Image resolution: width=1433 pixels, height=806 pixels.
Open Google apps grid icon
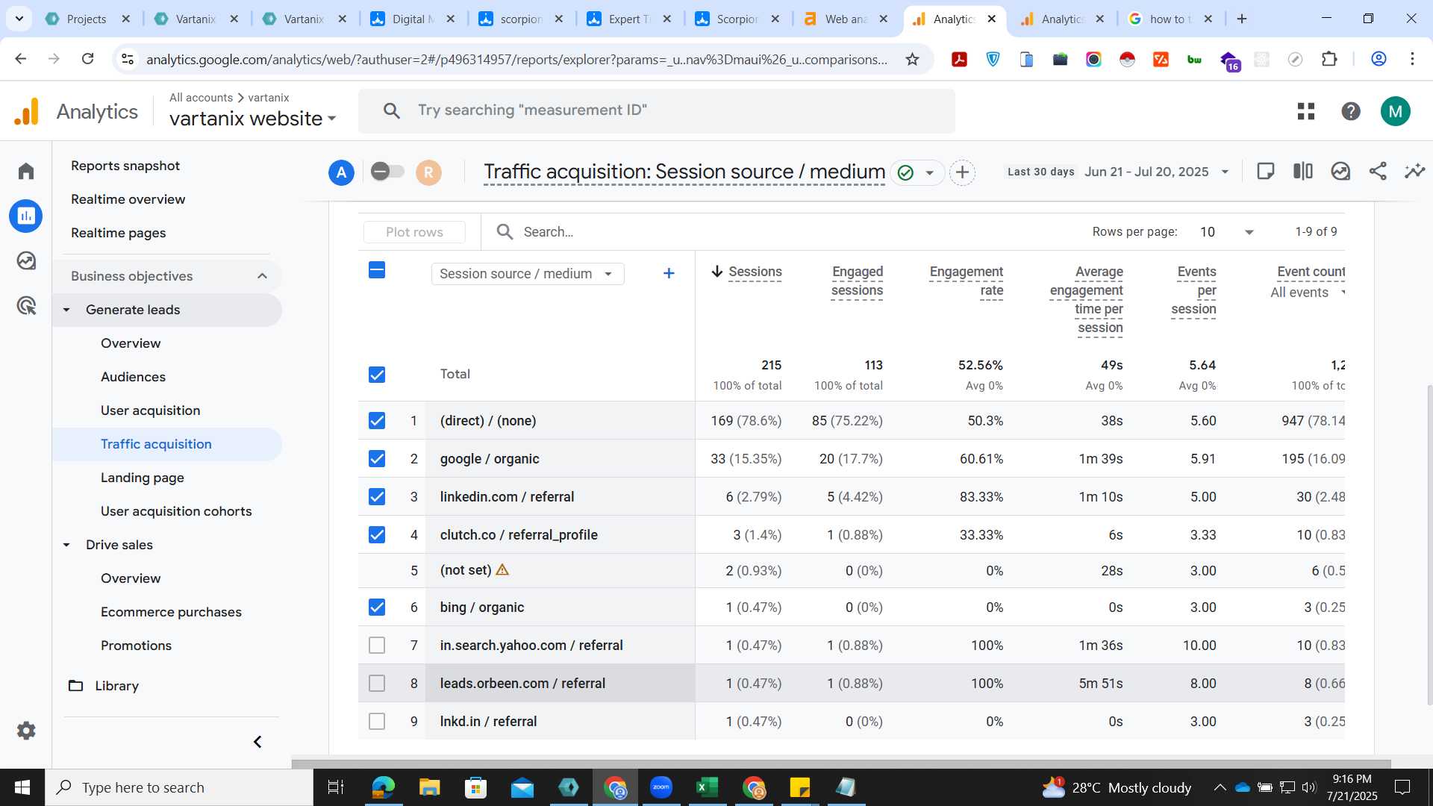click(1306, 111)
